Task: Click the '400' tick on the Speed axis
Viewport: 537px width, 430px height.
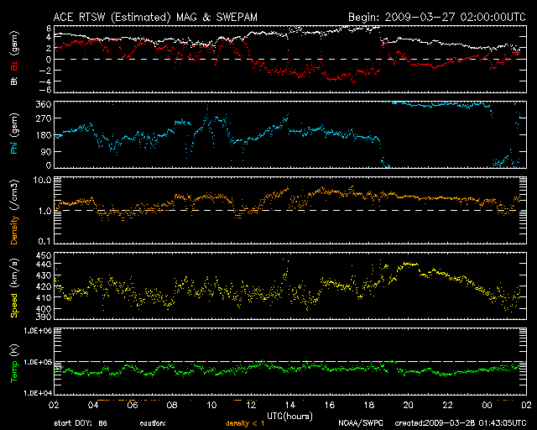Action: pyautogui.click(x=44, y=308)
